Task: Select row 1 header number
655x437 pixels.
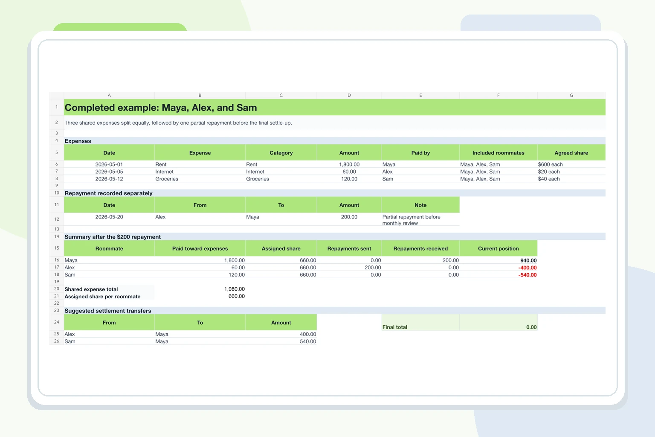Action: point(57,107)
